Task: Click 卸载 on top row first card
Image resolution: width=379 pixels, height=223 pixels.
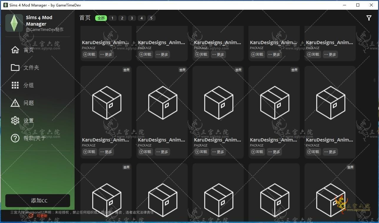Action: tap(90, 54)
